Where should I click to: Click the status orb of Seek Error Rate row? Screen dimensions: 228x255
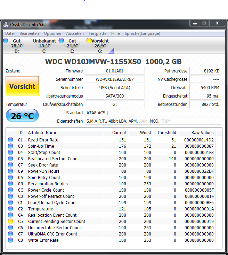point(10,165)
